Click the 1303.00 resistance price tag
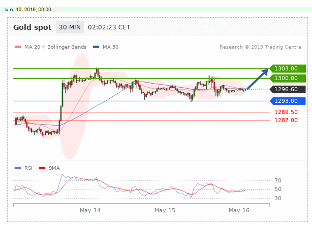This screenshot has width=312, height=226. click(288, 68)
